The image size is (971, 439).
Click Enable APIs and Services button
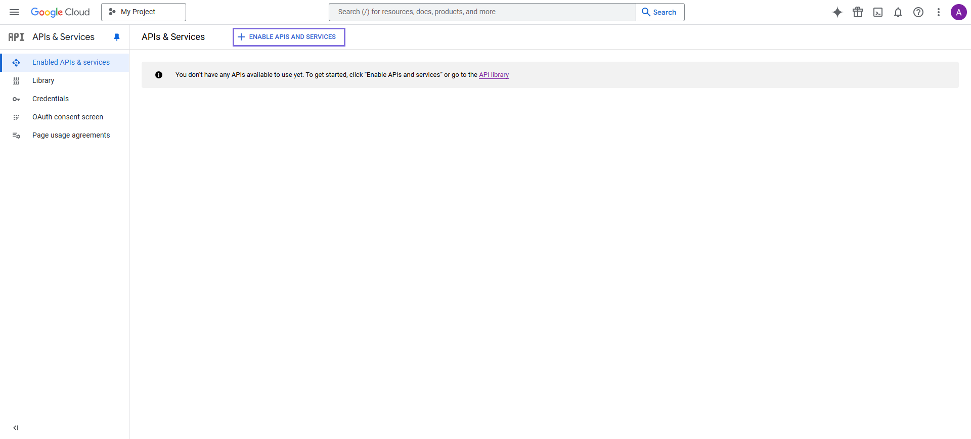pos(289,37)
